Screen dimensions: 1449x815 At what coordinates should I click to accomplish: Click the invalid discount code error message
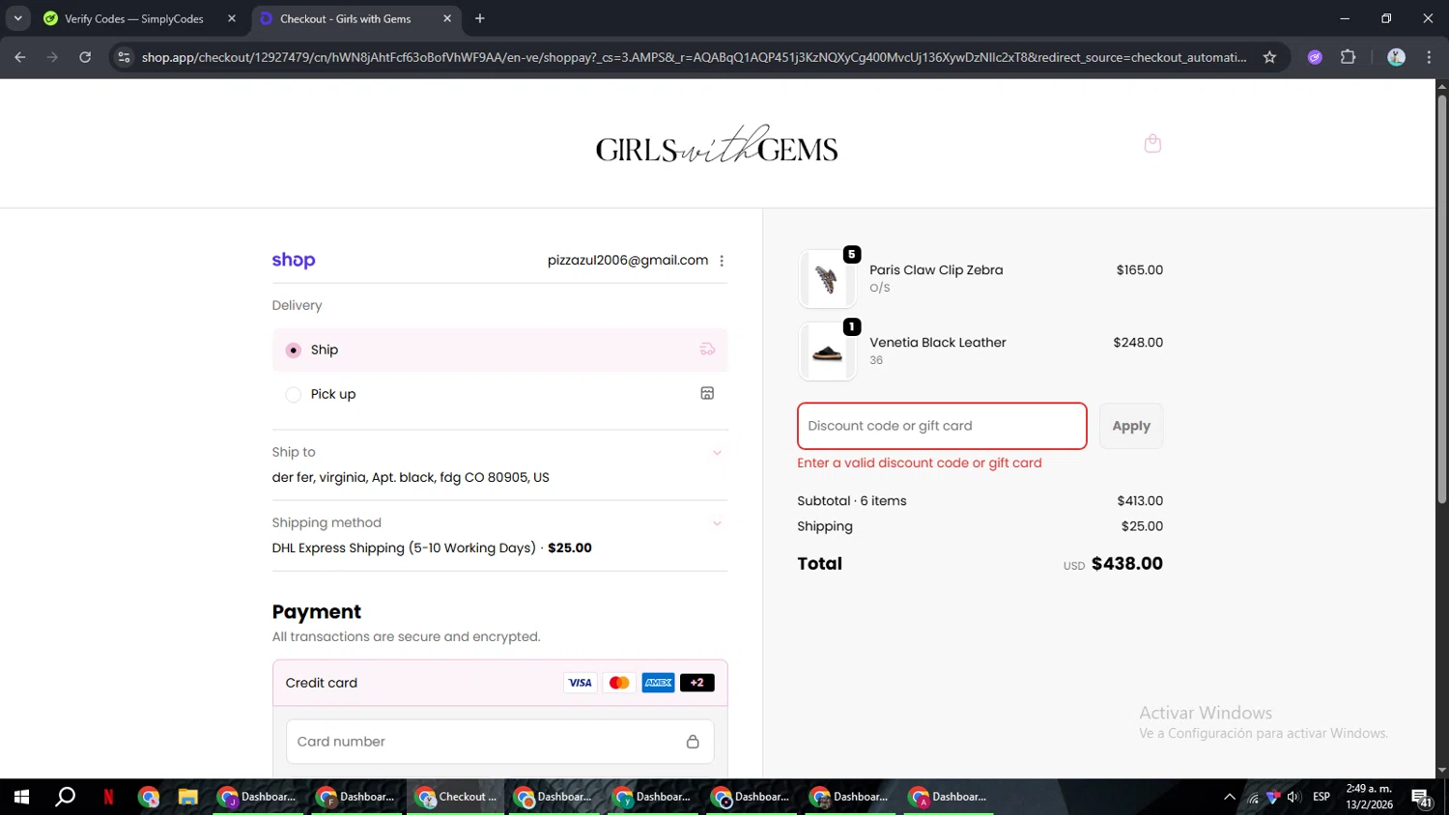click(920, 464)
